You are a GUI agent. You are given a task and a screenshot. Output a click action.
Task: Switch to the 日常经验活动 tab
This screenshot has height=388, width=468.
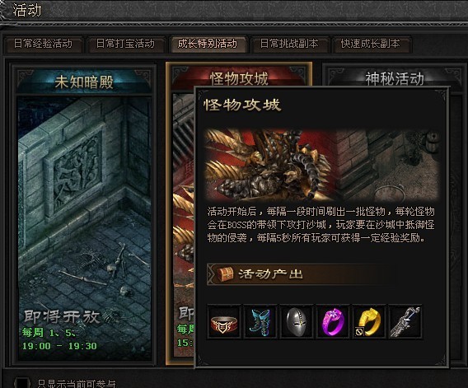[44, 44]
